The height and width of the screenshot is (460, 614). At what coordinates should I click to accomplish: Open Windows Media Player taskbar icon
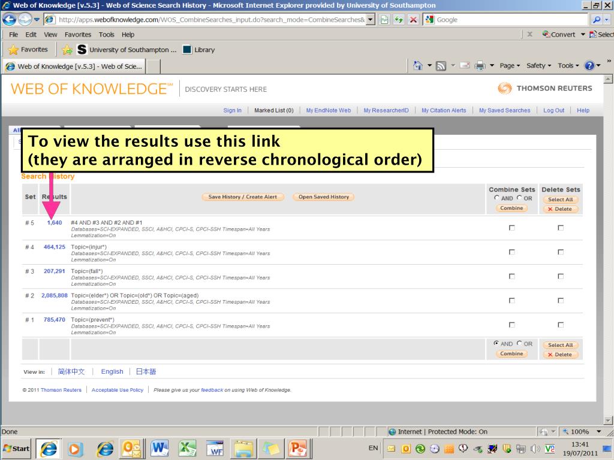point(74,448)
